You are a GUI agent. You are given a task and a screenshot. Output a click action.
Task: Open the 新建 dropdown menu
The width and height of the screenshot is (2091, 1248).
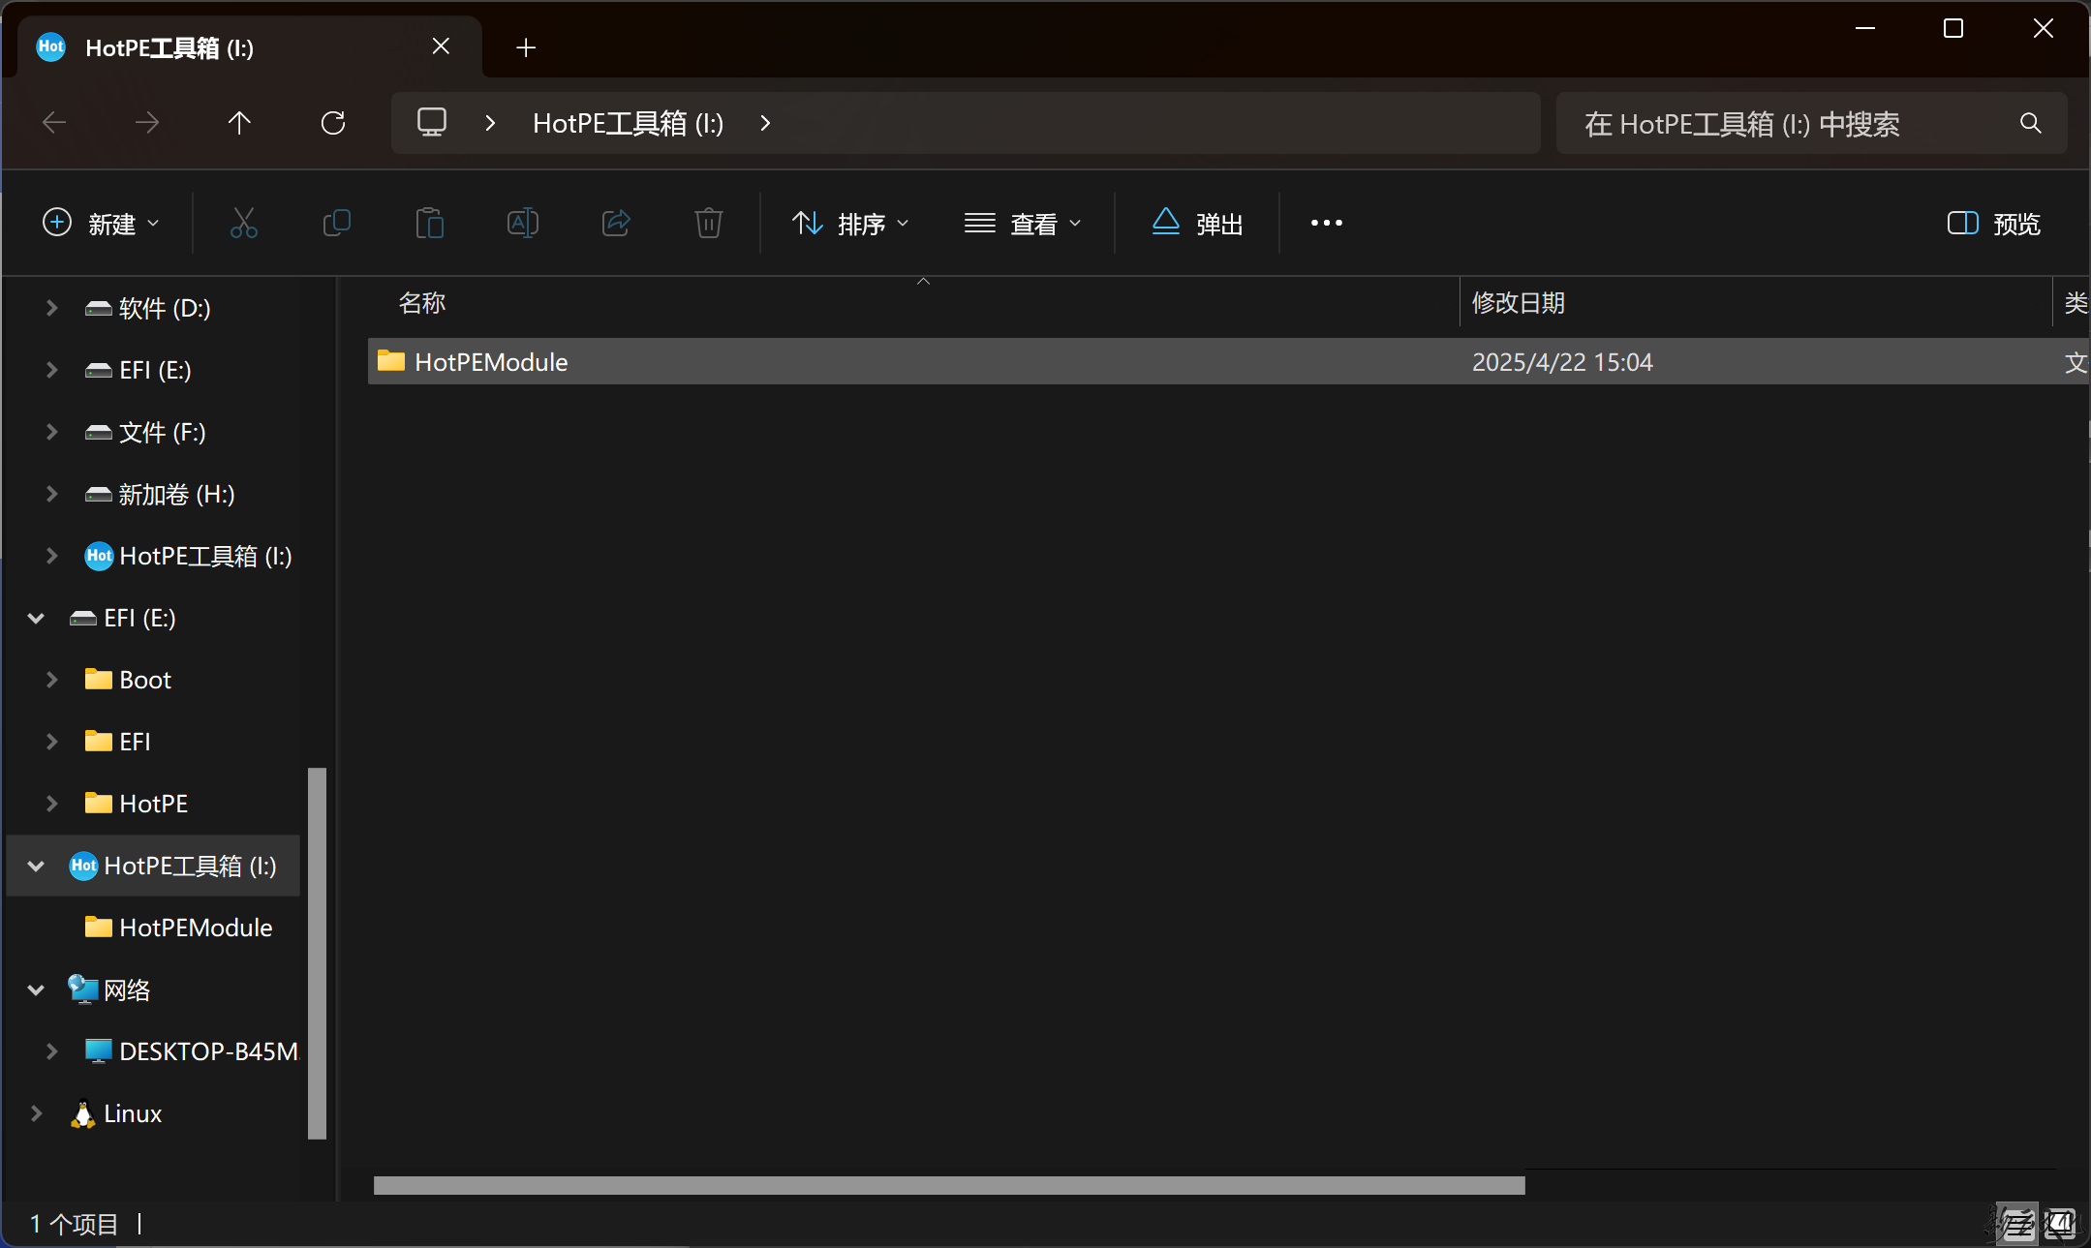[102, 224]
